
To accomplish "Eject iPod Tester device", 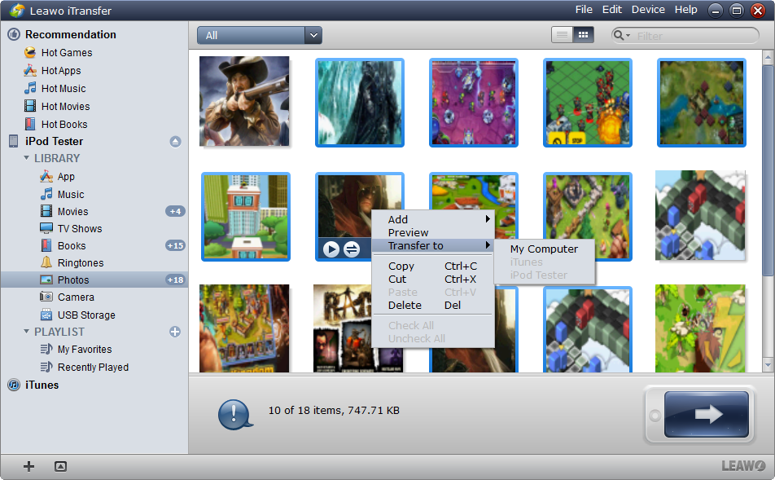I will pos(175,142).
